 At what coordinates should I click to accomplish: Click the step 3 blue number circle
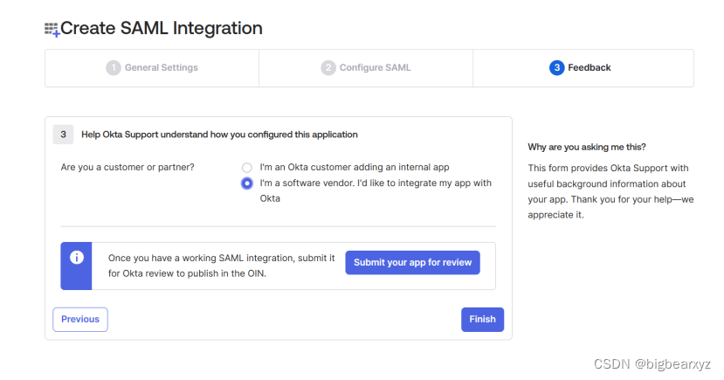pos(556,68)
